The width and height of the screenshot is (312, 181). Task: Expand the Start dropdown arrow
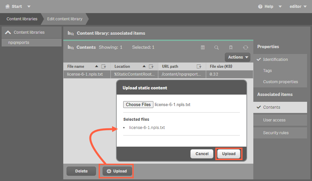tap(29, 7)
